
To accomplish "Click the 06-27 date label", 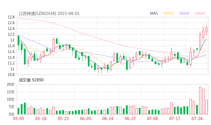I will click(130, 118).
